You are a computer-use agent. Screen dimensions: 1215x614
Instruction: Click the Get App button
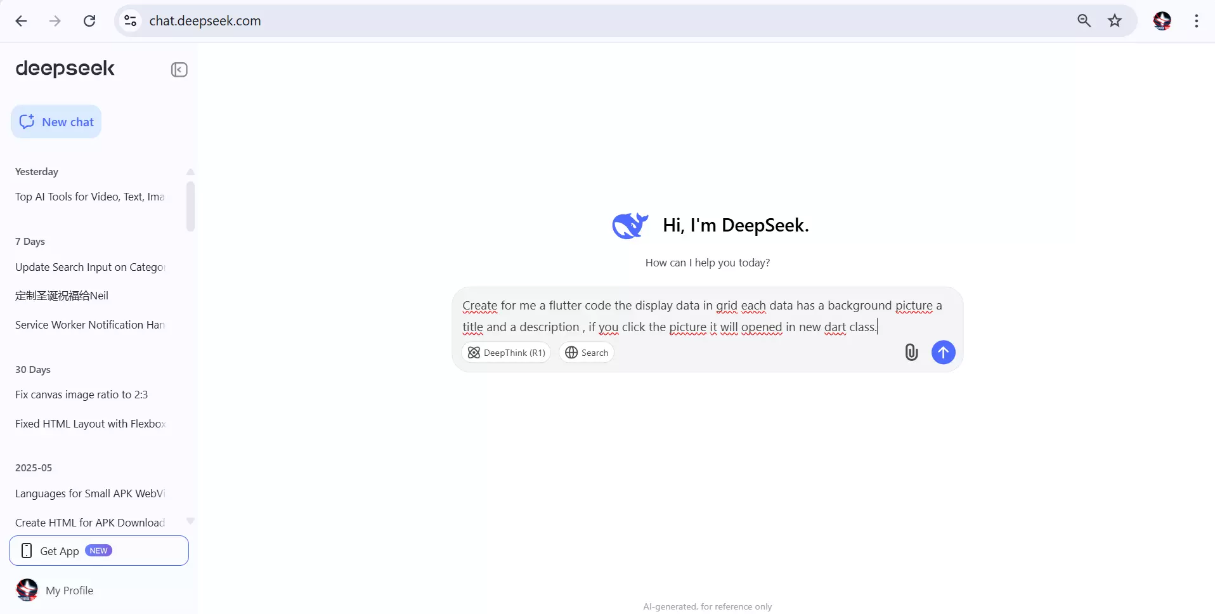(x=99, y=551)
